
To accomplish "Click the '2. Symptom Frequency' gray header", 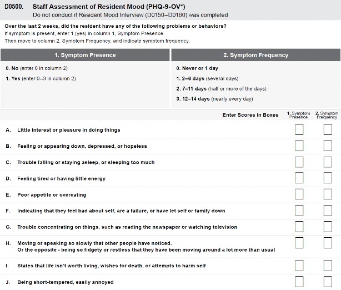I will (x=255, y=55).
